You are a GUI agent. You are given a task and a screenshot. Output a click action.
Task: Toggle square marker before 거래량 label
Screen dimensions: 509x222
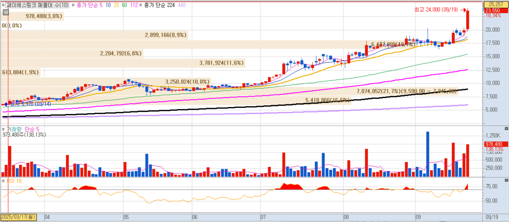(3, 129)
